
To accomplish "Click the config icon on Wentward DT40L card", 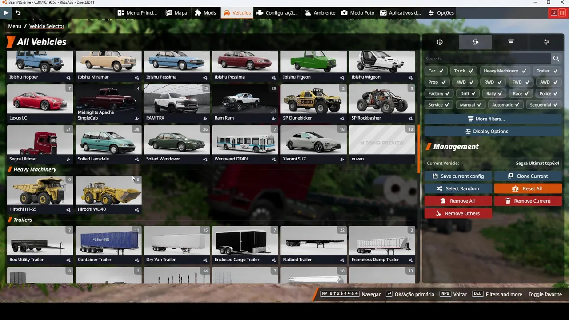I will pyautogui.click(x=274, y=159).
